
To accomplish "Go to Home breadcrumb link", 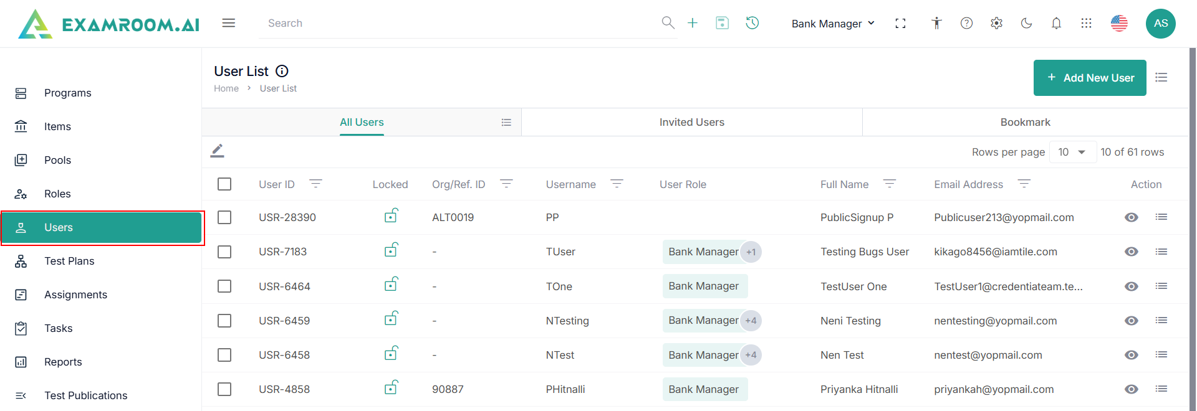I will pos(226,88).
